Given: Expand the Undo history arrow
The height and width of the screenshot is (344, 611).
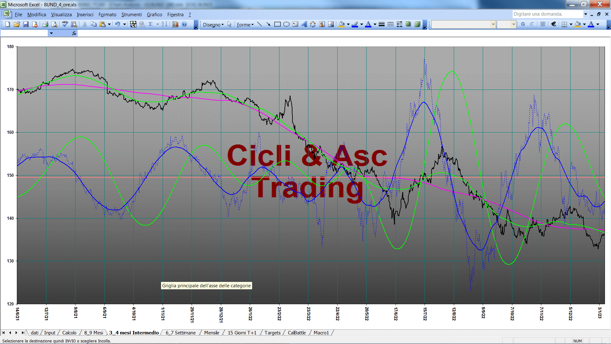Looking at the screenshot, I should [124, 24].
